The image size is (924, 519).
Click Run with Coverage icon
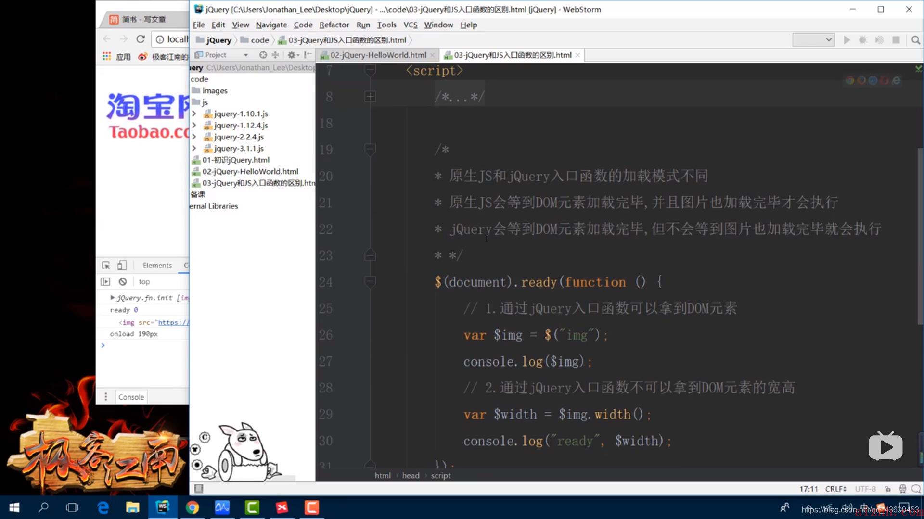click(x=879, y=40)
